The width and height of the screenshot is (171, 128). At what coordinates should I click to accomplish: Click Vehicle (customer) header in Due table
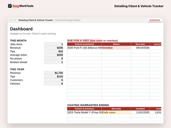pyautogui.click(x=84, y=44)
